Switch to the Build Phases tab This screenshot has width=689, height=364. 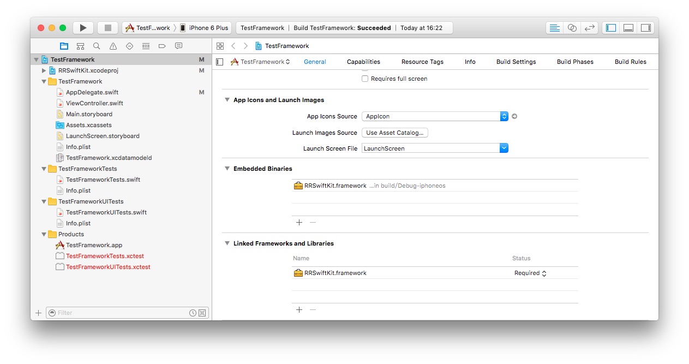click(575, 62)
